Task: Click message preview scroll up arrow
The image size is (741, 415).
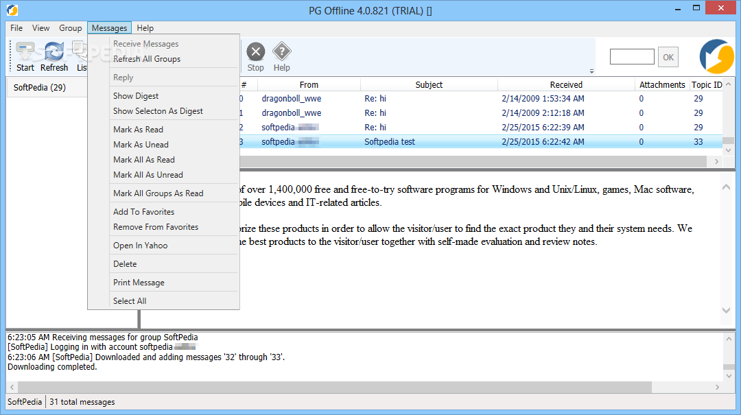Action: (727, 187)
